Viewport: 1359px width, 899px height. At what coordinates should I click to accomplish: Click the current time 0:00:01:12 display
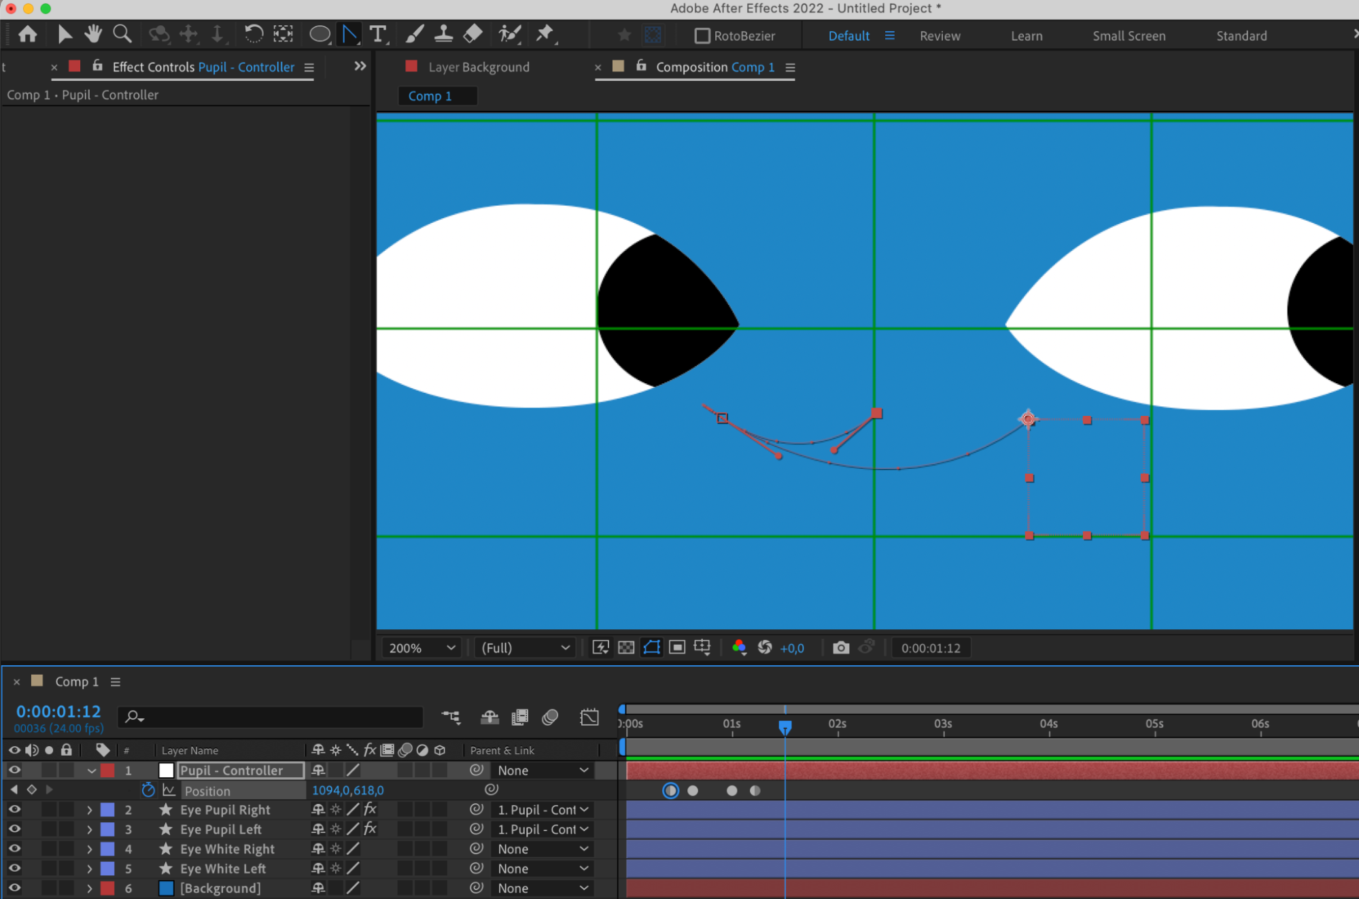tap(58, 711)
